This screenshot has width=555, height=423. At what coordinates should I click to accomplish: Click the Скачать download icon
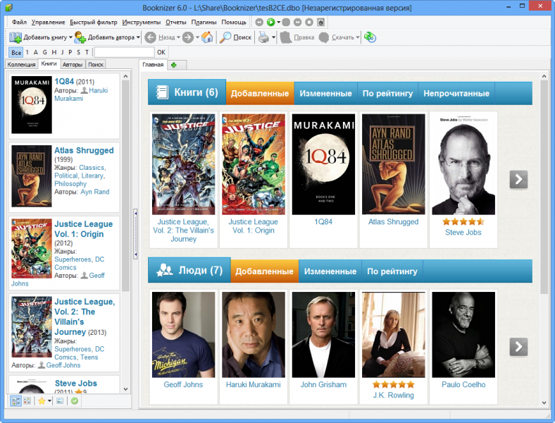324,37
